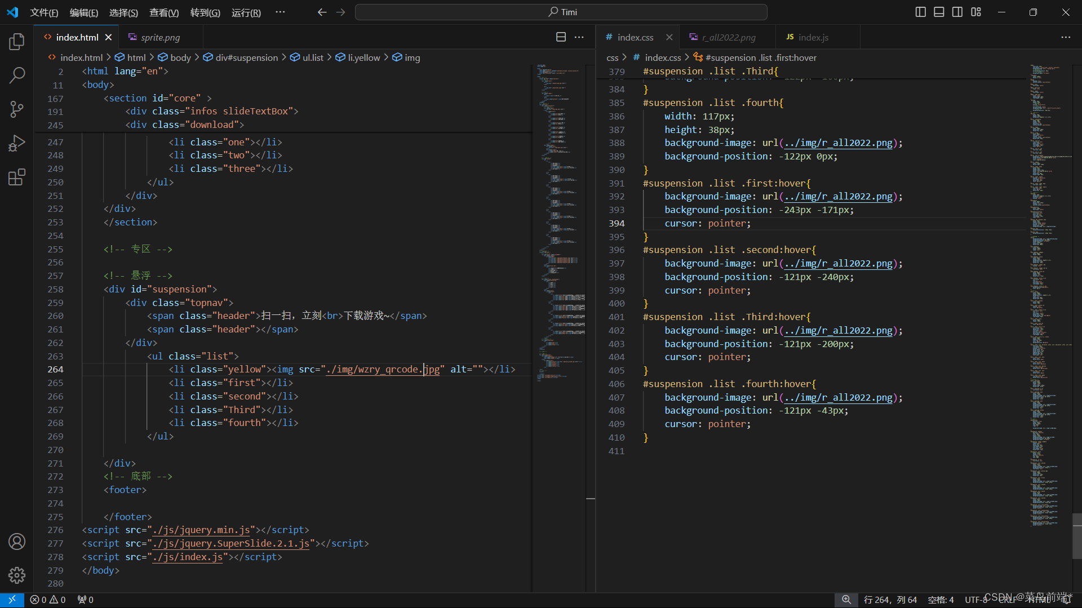The image size is (1082, 608).
Task: Follow r_all2022.png URL on line 392
Action: (x=838, y=196)
